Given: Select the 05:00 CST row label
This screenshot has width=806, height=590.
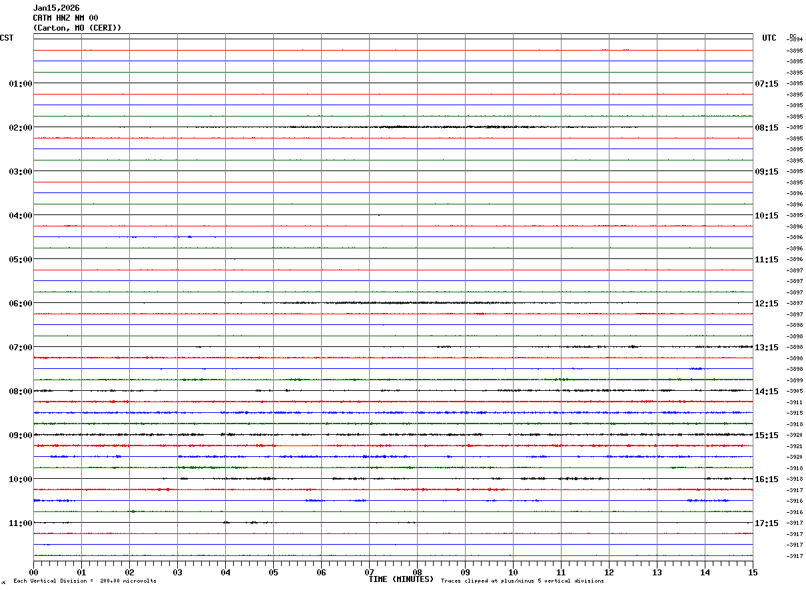Looking at the screenshot, I should coord(21,260).
